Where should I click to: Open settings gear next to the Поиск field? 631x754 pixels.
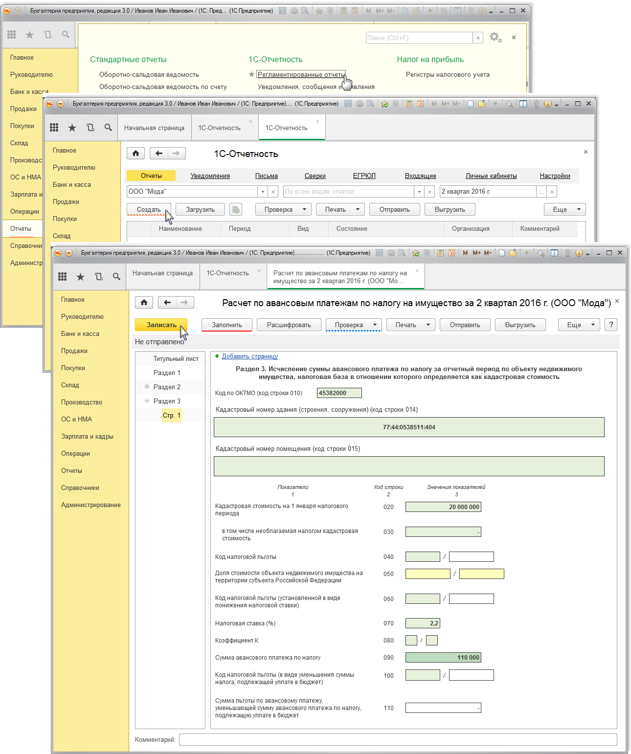point(495,38)
